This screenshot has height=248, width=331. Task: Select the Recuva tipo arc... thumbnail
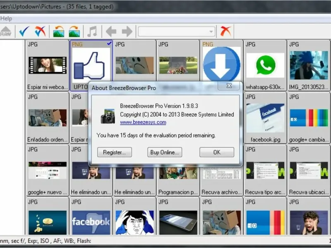pyautogui.click(x=265, y=170)
